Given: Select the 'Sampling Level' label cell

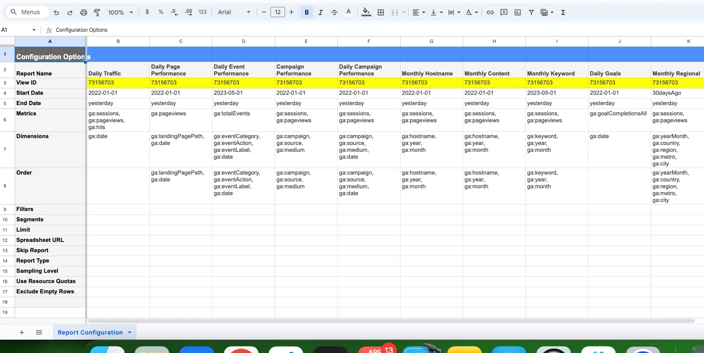Looking at the screenshot, I should 50,271.
